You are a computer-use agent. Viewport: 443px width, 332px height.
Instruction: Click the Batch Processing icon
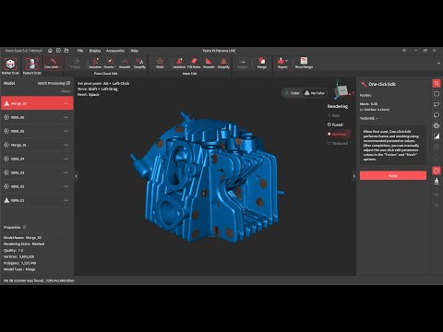[68, 83]
